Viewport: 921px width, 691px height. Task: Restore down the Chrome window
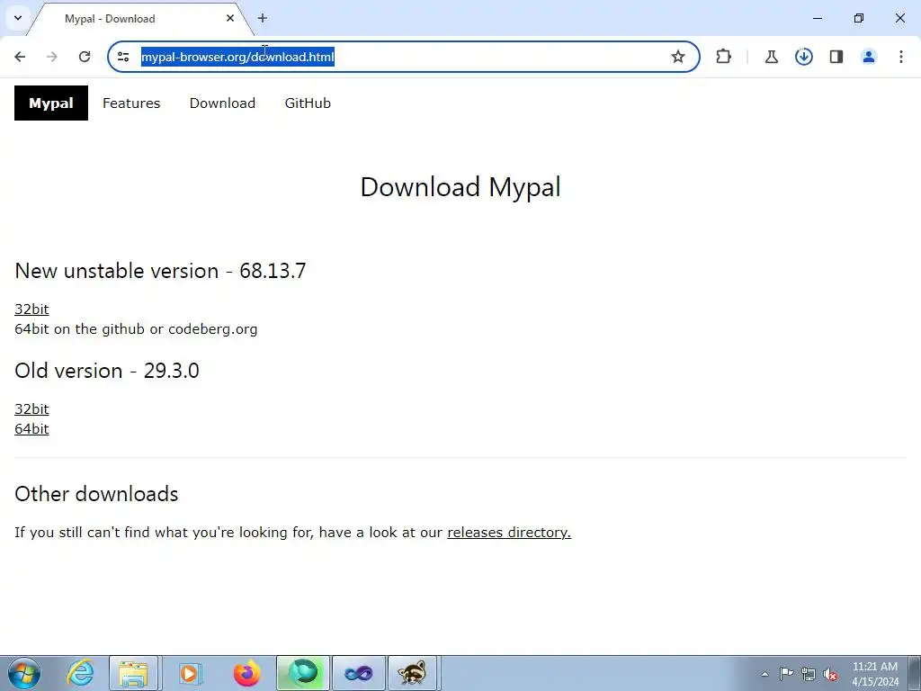click(x=859, y=18)
